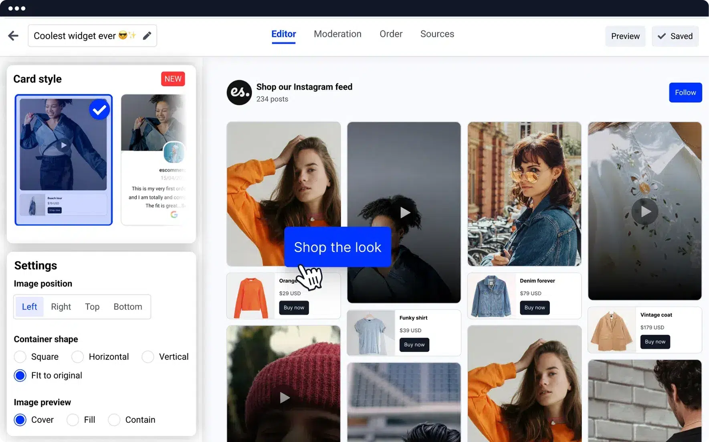Set image position to Right
Image resolution: width=709 pixels, height=442 pixels.
61,307
